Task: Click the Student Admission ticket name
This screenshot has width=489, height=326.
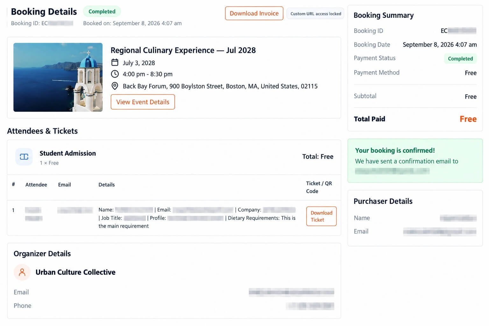Action: point(68,153)
